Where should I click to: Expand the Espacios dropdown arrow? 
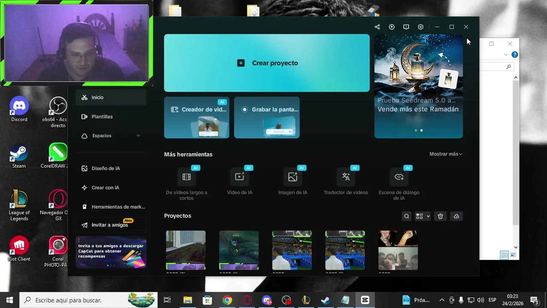tap(138, 136)
